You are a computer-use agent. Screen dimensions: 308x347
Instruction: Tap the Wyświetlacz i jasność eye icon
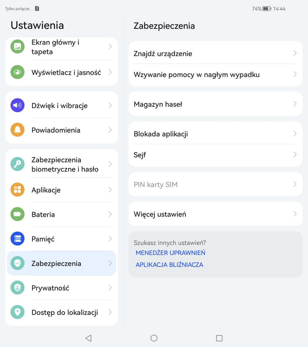pyautogui.click(x=17, y=72)
